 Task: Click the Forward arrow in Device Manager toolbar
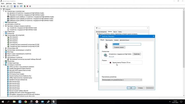[x=4, y=6]
